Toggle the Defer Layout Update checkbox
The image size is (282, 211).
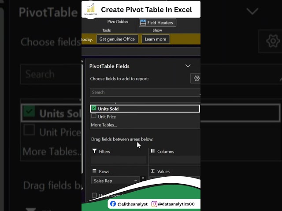pos(94,195)
